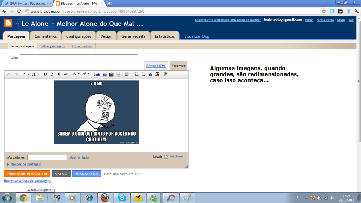Click the Publicar Postagem button
This screenshot has height=203, width=361.
coord(27,174)
